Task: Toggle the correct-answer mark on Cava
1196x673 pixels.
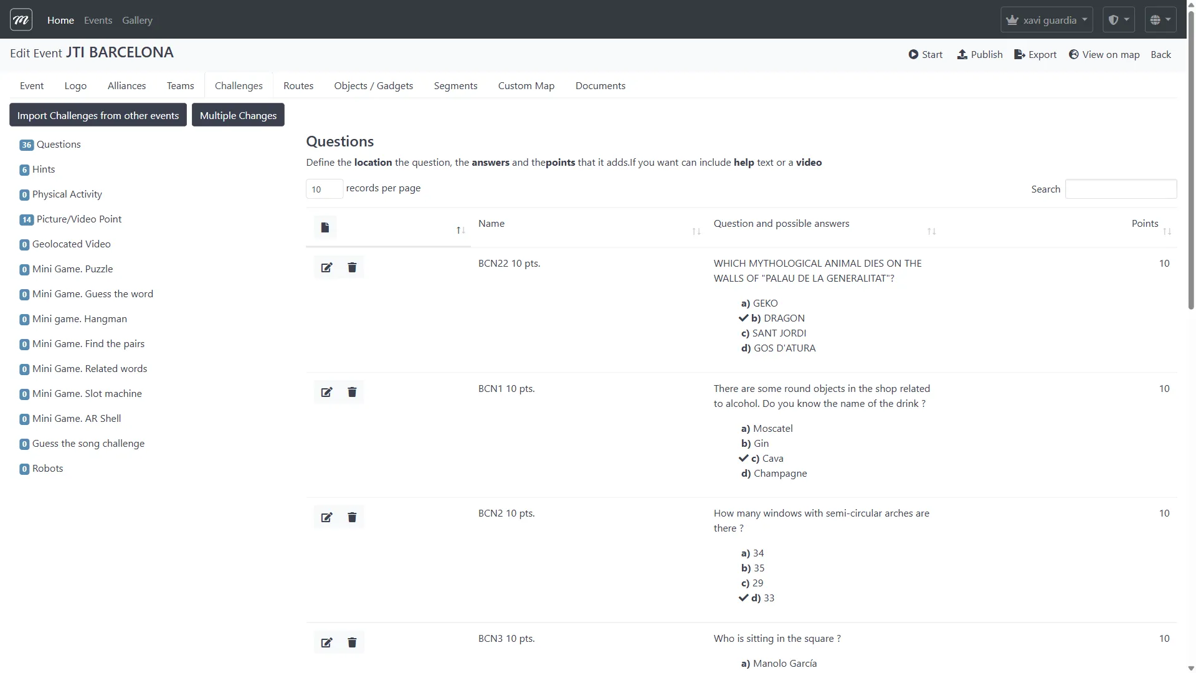Action: [x=743, y=458]
